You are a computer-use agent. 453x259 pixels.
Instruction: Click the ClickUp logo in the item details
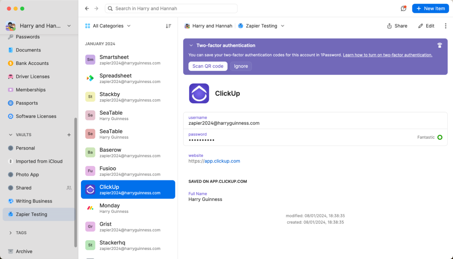point(199,93)
